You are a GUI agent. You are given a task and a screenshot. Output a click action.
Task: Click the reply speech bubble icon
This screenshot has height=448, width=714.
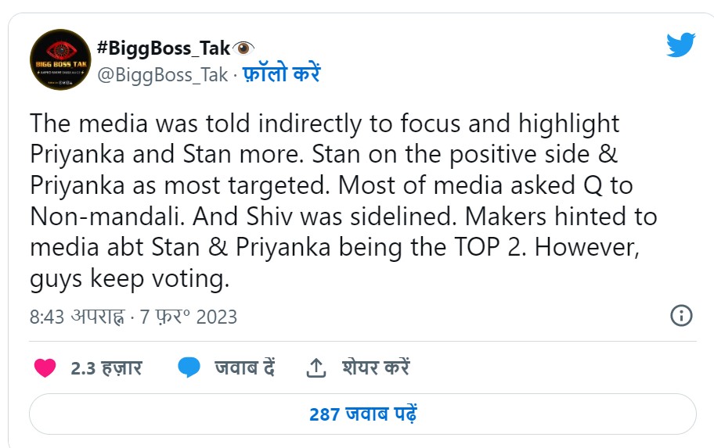tap(189, 367)
